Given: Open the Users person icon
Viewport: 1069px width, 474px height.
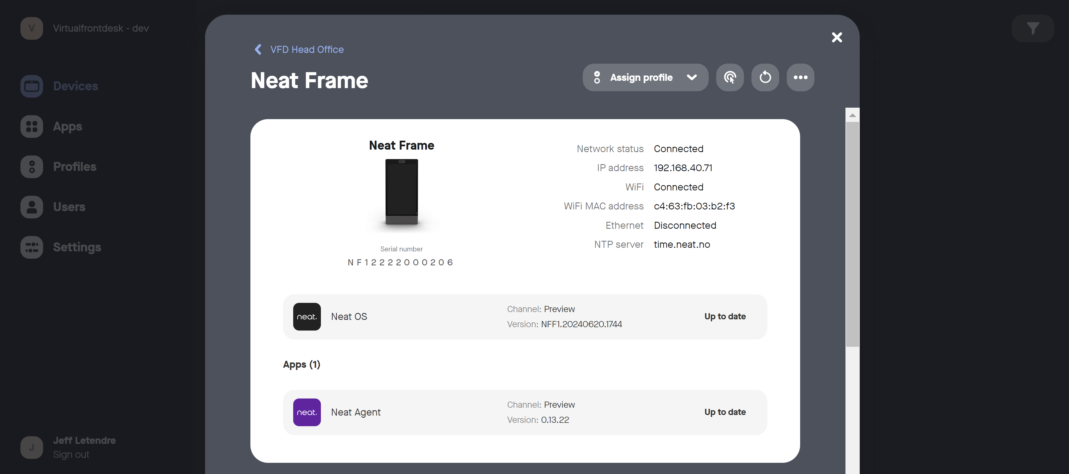Looking at the screenshot, I should tap(32, 207).
